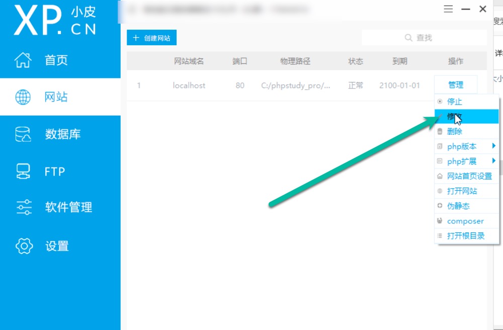Open the 管理 dropdown for localhost
The width and height of the screenshot is (503, 330).
456,85
